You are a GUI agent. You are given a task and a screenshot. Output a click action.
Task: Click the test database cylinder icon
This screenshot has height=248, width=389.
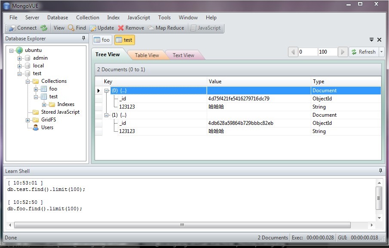(28, 73)
